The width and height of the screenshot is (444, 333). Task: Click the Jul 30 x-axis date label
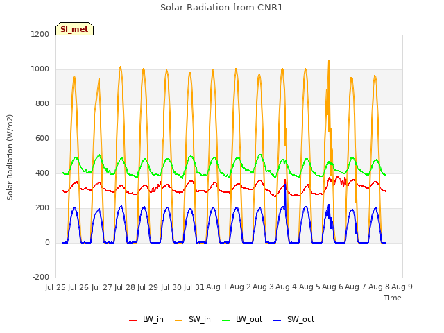[171, 287]
